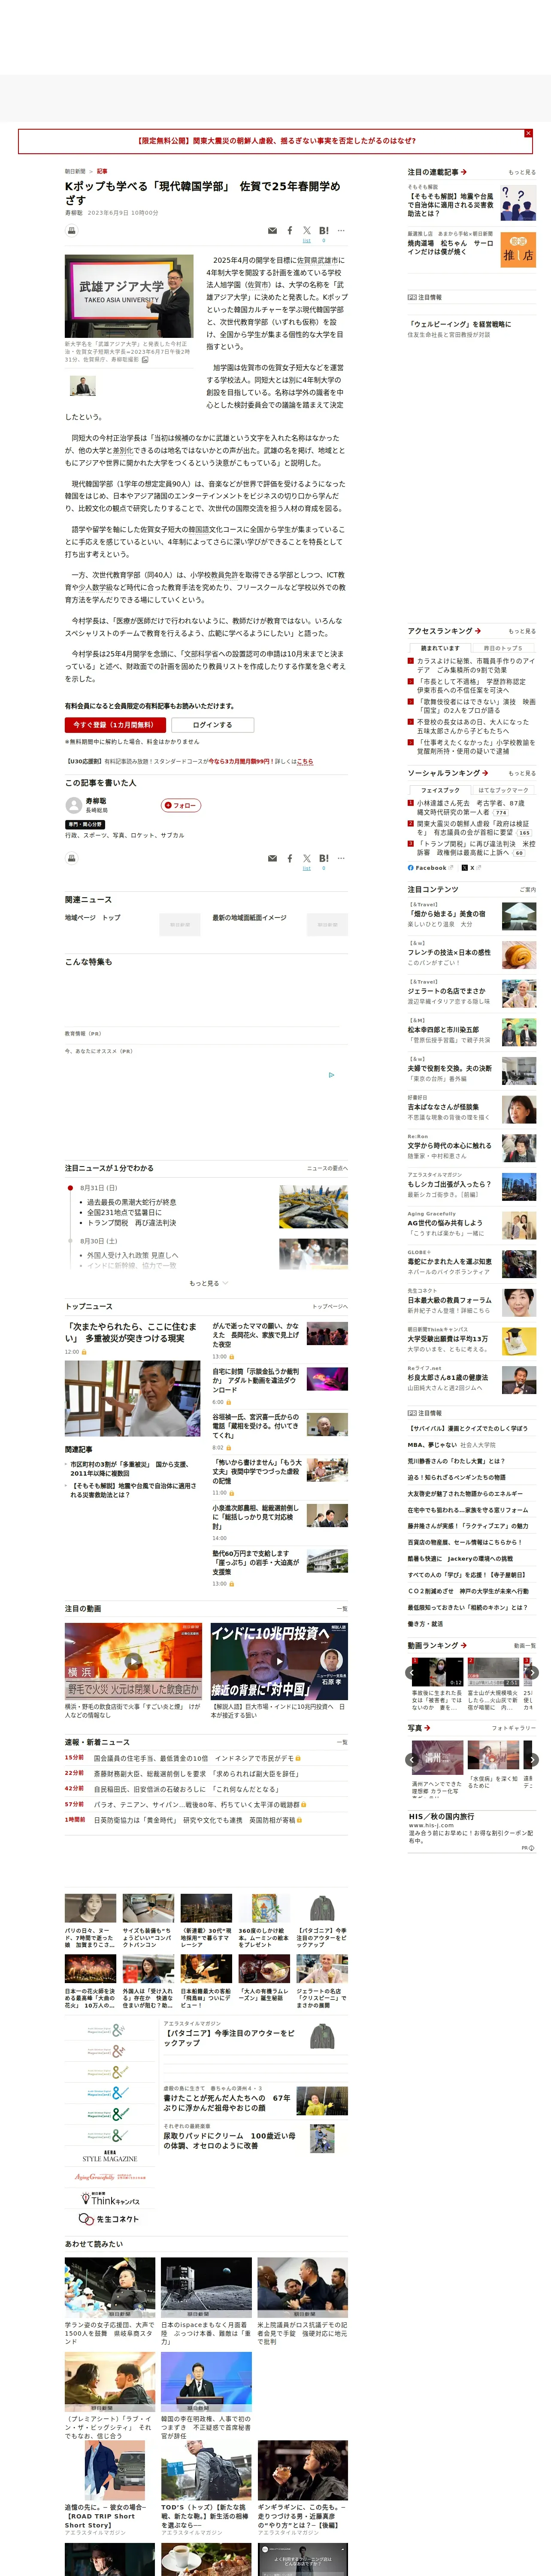Click the mail icon below the article
The image size is (551, 2576).
(x=272, y=858)
